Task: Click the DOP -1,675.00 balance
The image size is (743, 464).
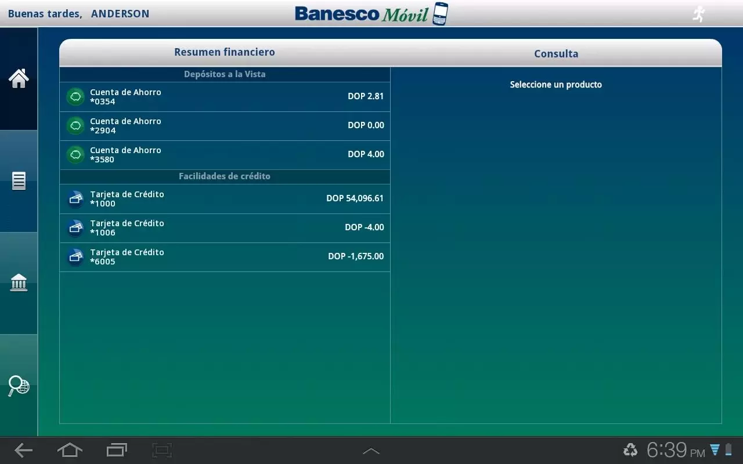Action: tap(356, 256)
